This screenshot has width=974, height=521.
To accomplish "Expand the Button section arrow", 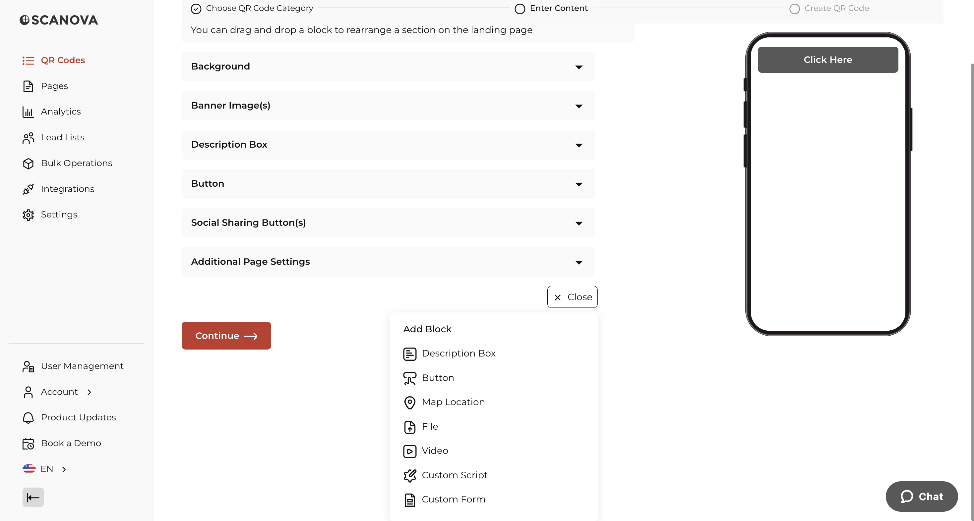I will (x=578, y=185).
